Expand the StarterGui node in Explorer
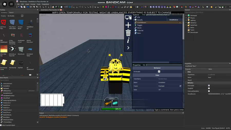 coord(186,23)
